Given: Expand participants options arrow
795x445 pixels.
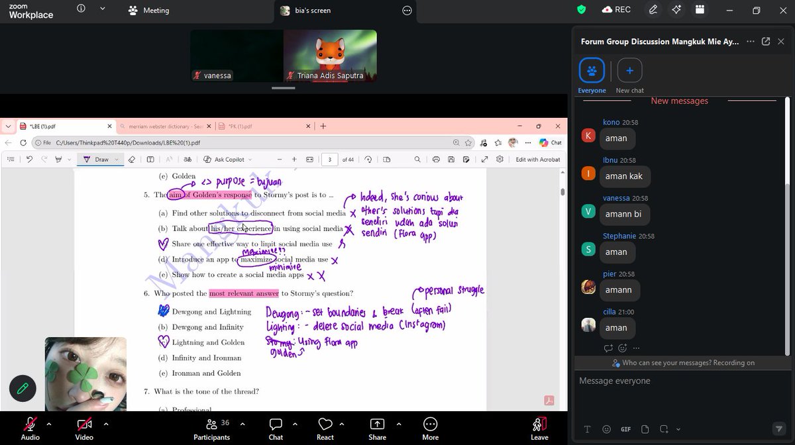Looking at the screenshot, I should pos(242,424).
